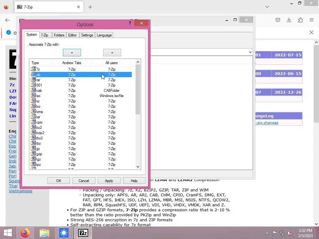Screen dimensions: 319x239
Task: Open Firefox hamburger application menu
Action: 312,20
